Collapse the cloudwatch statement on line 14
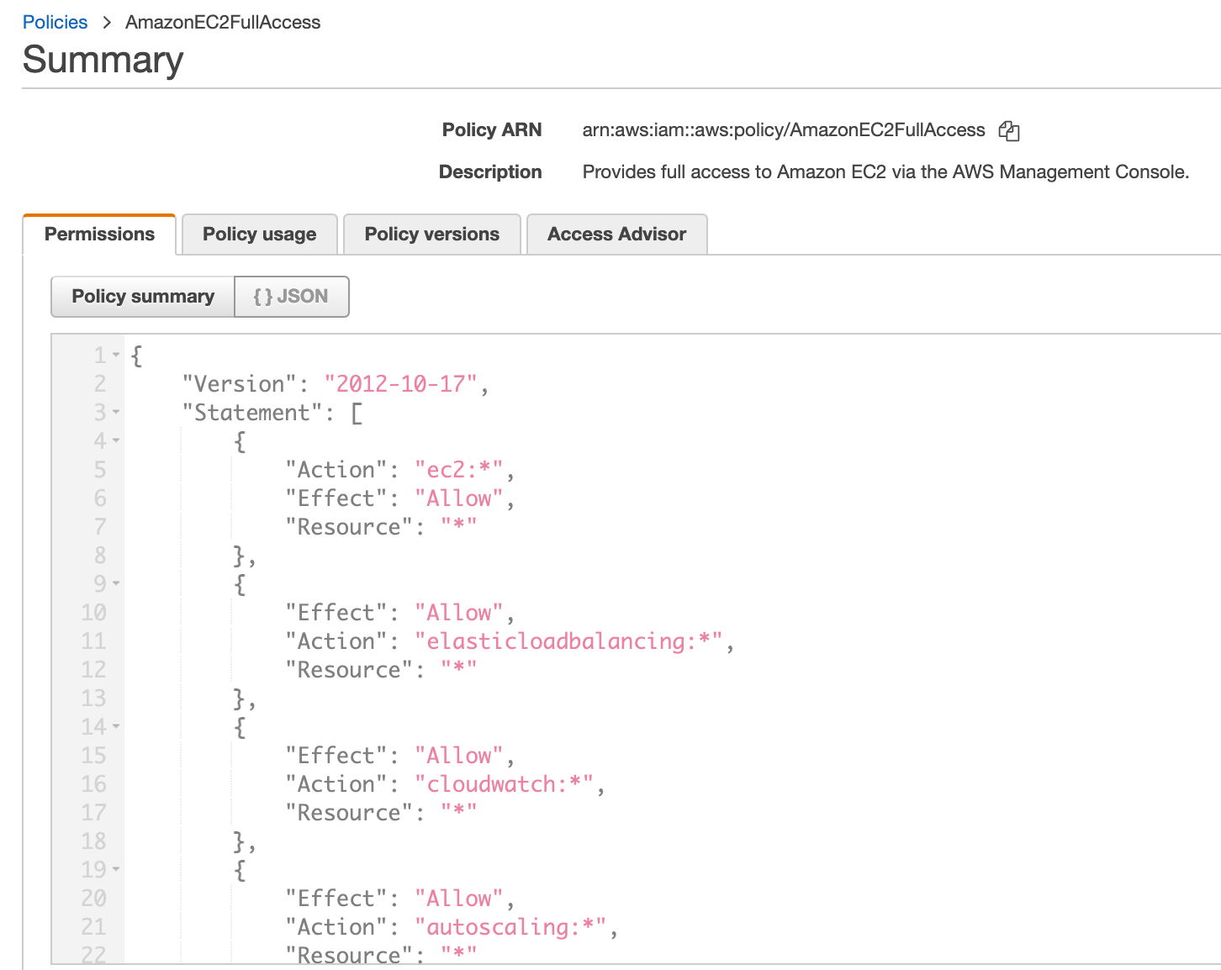The width and height of the screenshot is (1221, 970). point(116,726)
